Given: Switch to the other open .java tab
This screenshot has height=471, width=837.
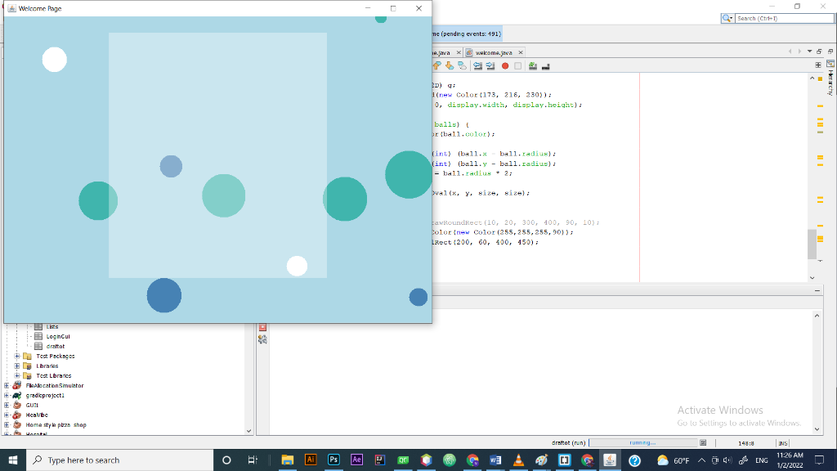Looking at the screenshot, I should [441, 52].
